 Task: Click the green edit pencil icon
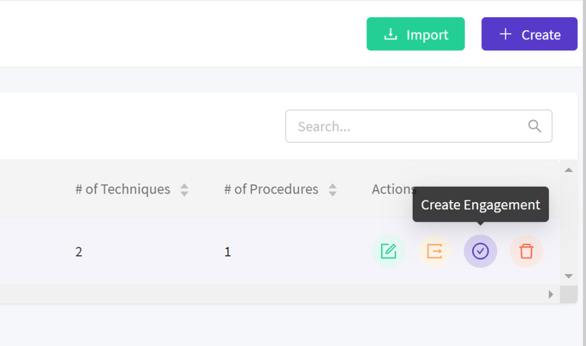(x=389, y=251)
